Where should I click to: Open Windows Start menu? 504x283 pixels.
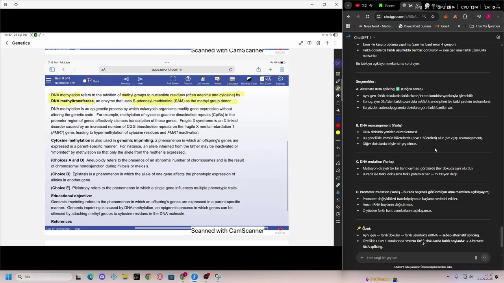[8, 277]
